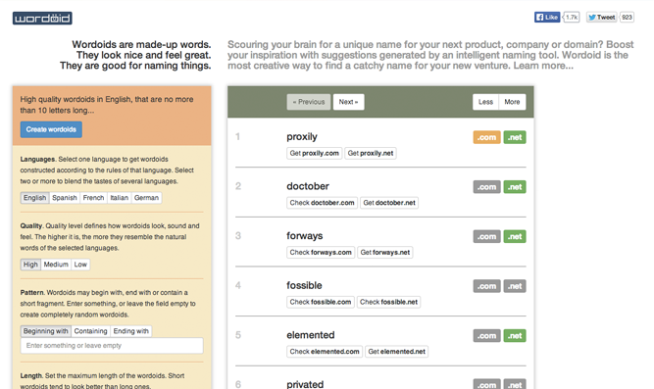
Task: Click the Get proxily.net button
Action: click(371, 153)
